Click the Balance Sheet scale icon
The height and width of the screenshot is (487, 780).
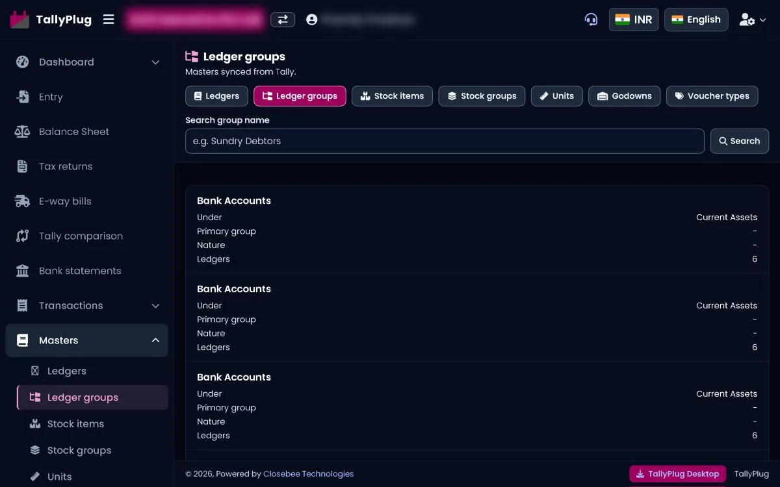(x=23, y=132)
